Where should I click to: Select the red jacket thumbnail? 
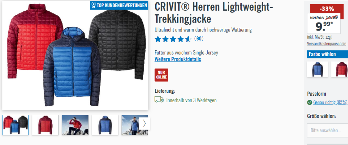click(x=45, y=125)
